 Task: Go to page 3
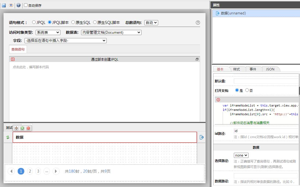pyautogui.click(x=38, y=171)
